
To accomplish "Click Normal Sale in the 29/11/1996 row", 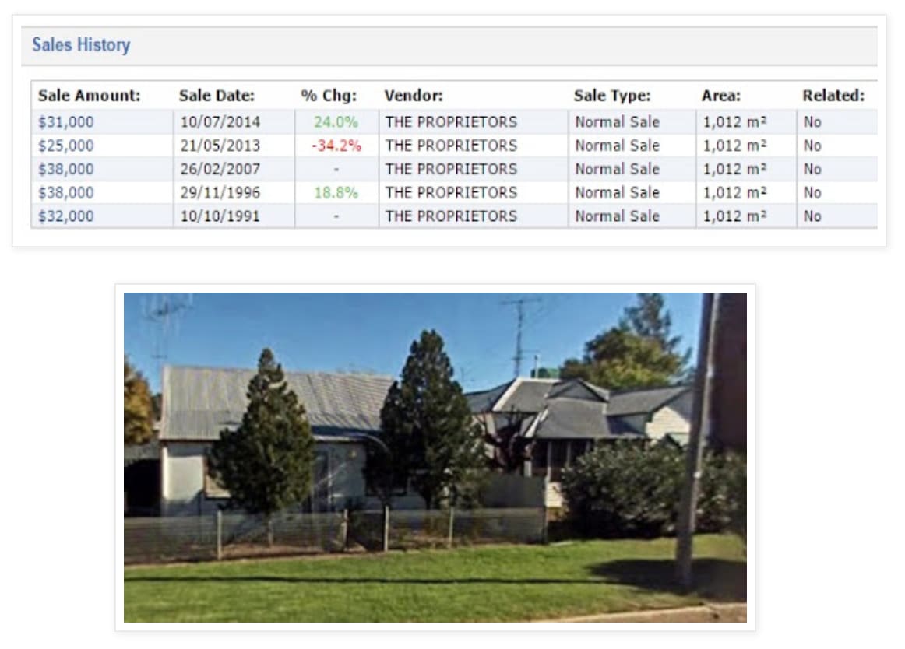I will click(617, 193).
